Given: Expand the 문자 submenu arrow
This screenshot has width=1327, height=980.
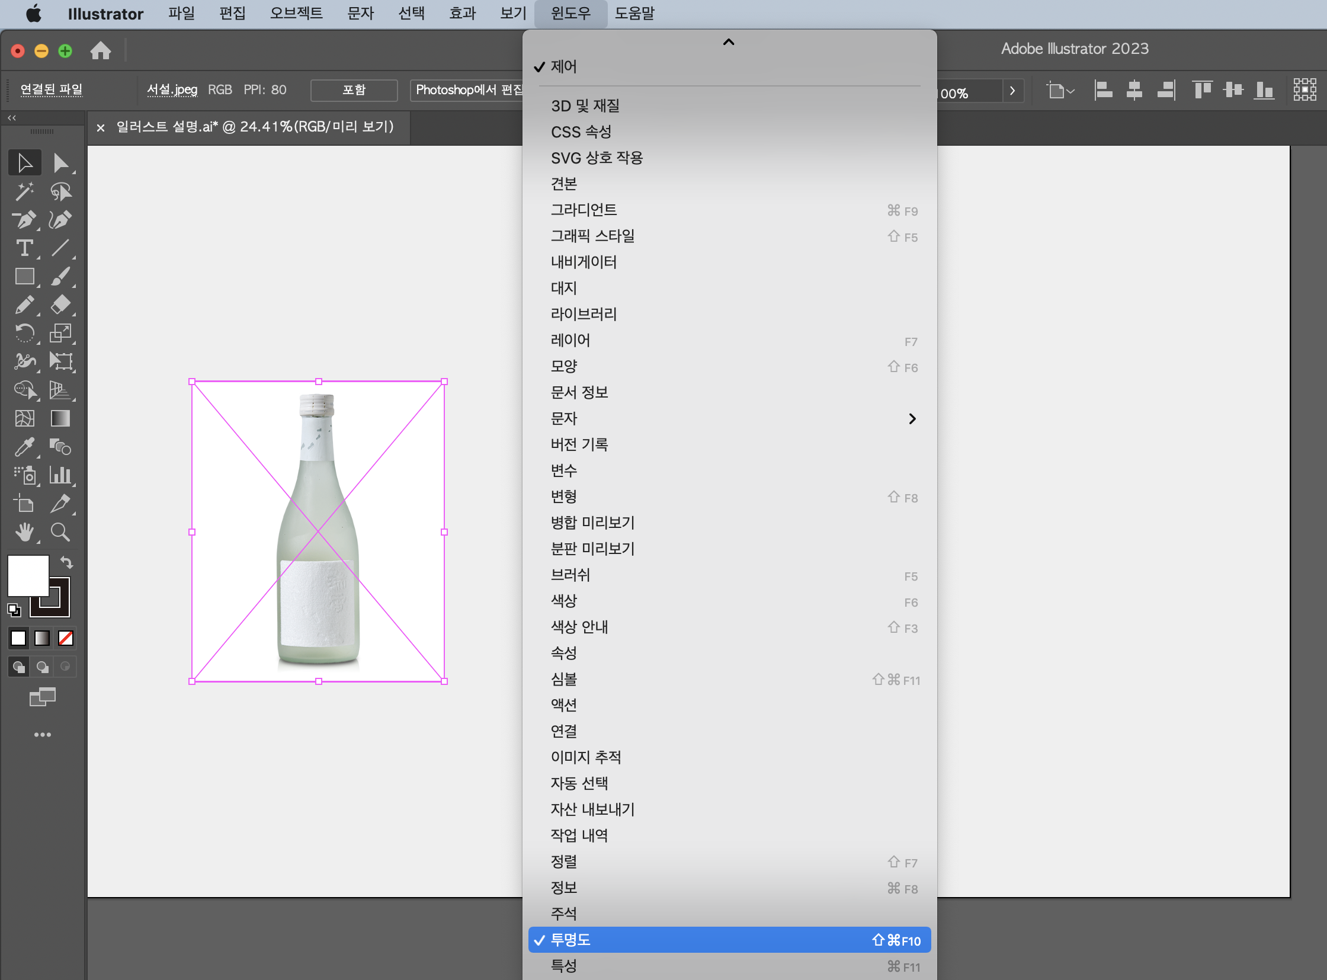Looking at the screenshot, I should [912, 419].
